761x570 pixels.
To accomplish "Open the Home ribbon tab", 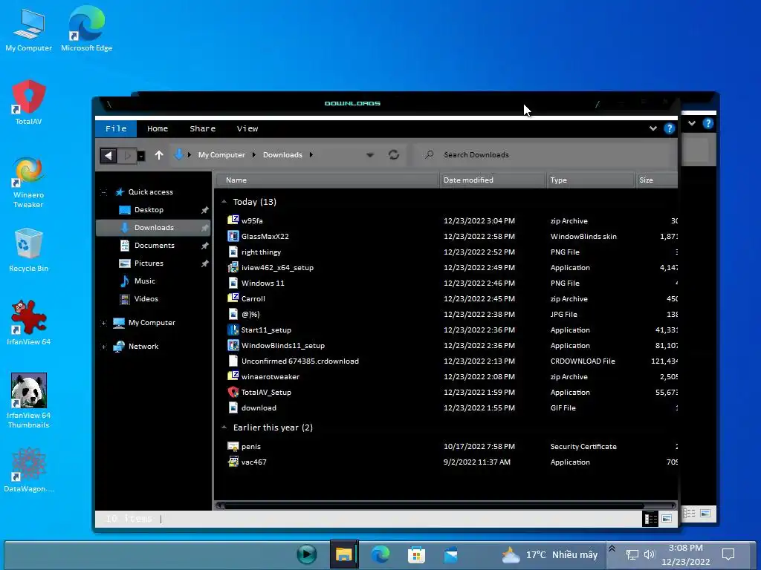I will coord(158,128).
